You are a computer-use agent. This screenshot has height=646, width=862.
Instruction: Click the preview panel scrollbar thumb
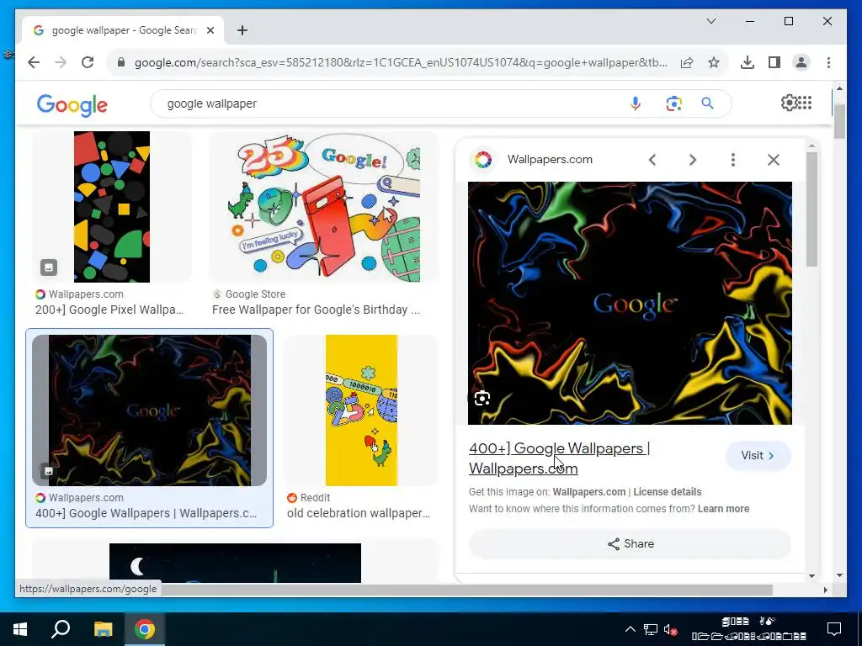click(812, 209)
